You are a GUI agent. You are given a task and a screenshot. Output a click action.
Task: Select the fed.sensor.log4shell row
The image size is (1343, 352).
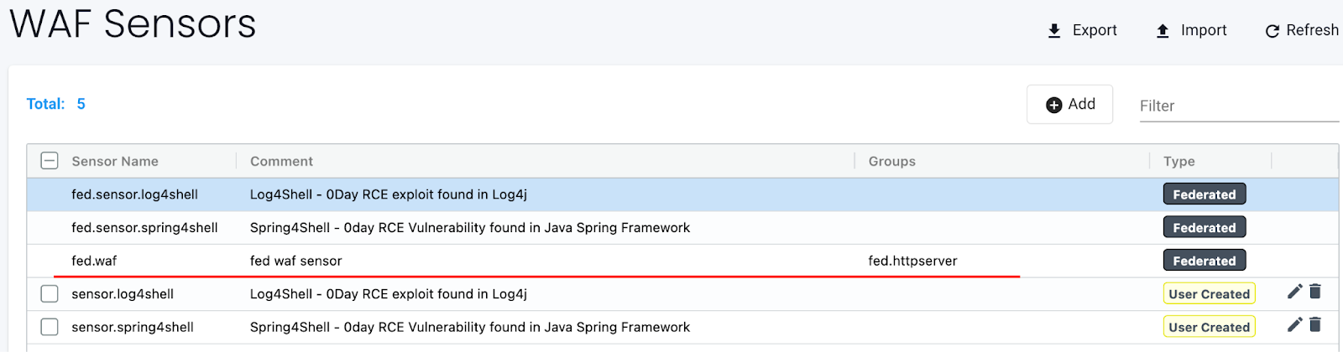click(134, 194)
